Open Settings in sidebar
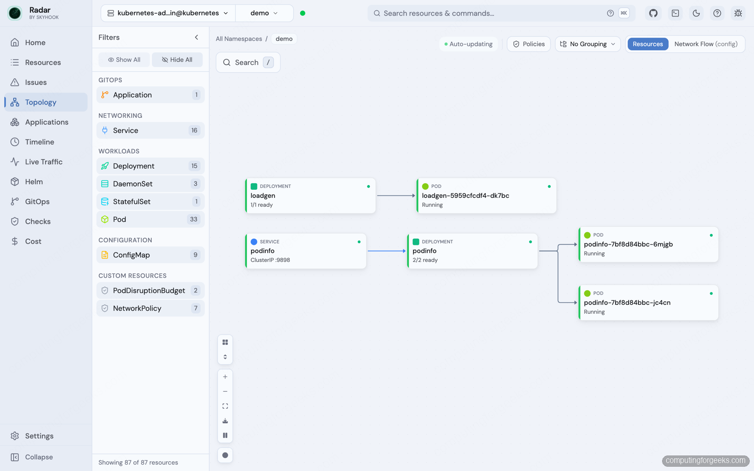This screenshot has width=754, height=471. pos(46,436)
